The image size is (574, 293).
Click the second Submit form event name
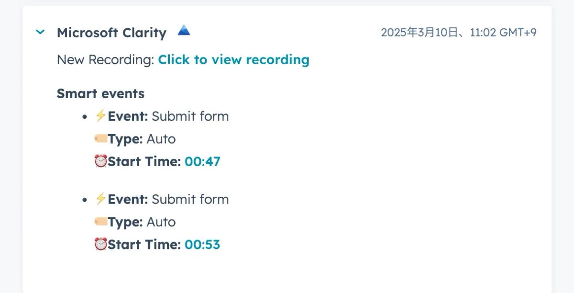pos(190,199)
